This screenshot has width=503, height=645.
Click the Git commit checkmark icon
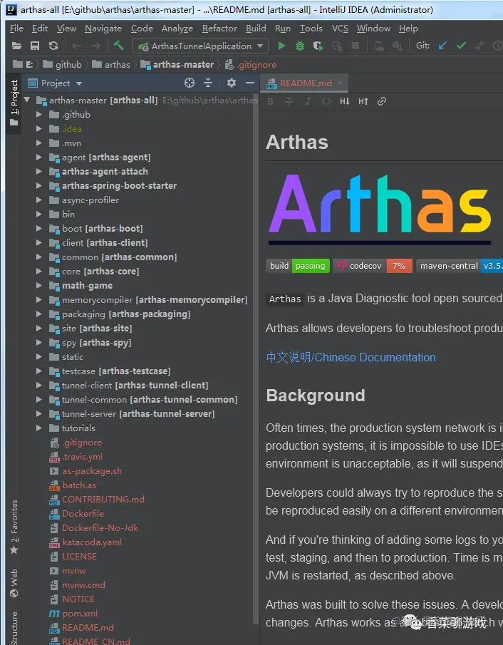(x=461, y=46)
